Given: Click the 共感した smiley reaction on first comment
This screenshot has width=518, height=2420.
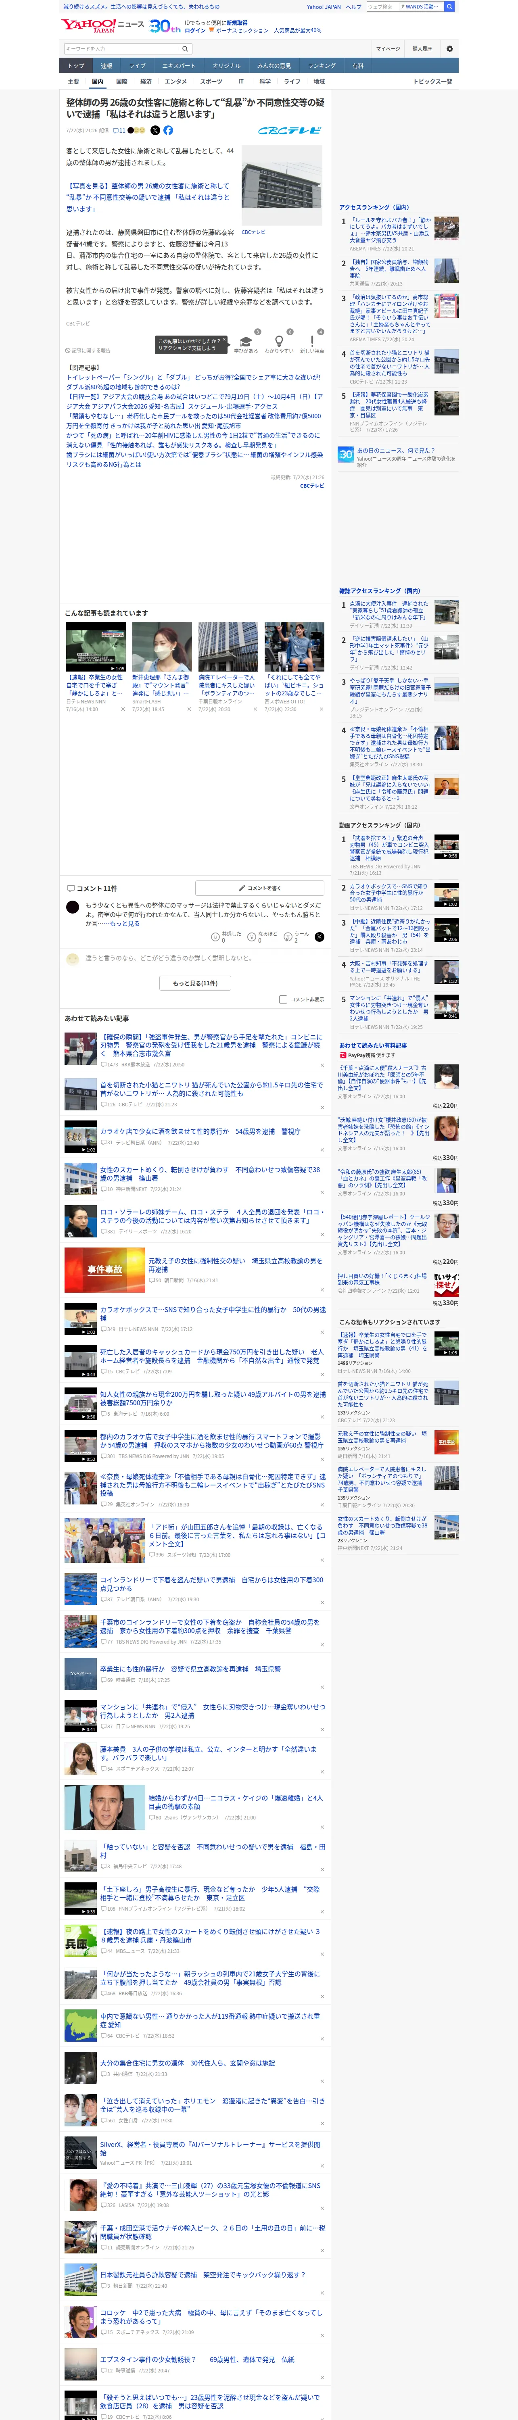Looking at the screenshot, I should point(227,937).
